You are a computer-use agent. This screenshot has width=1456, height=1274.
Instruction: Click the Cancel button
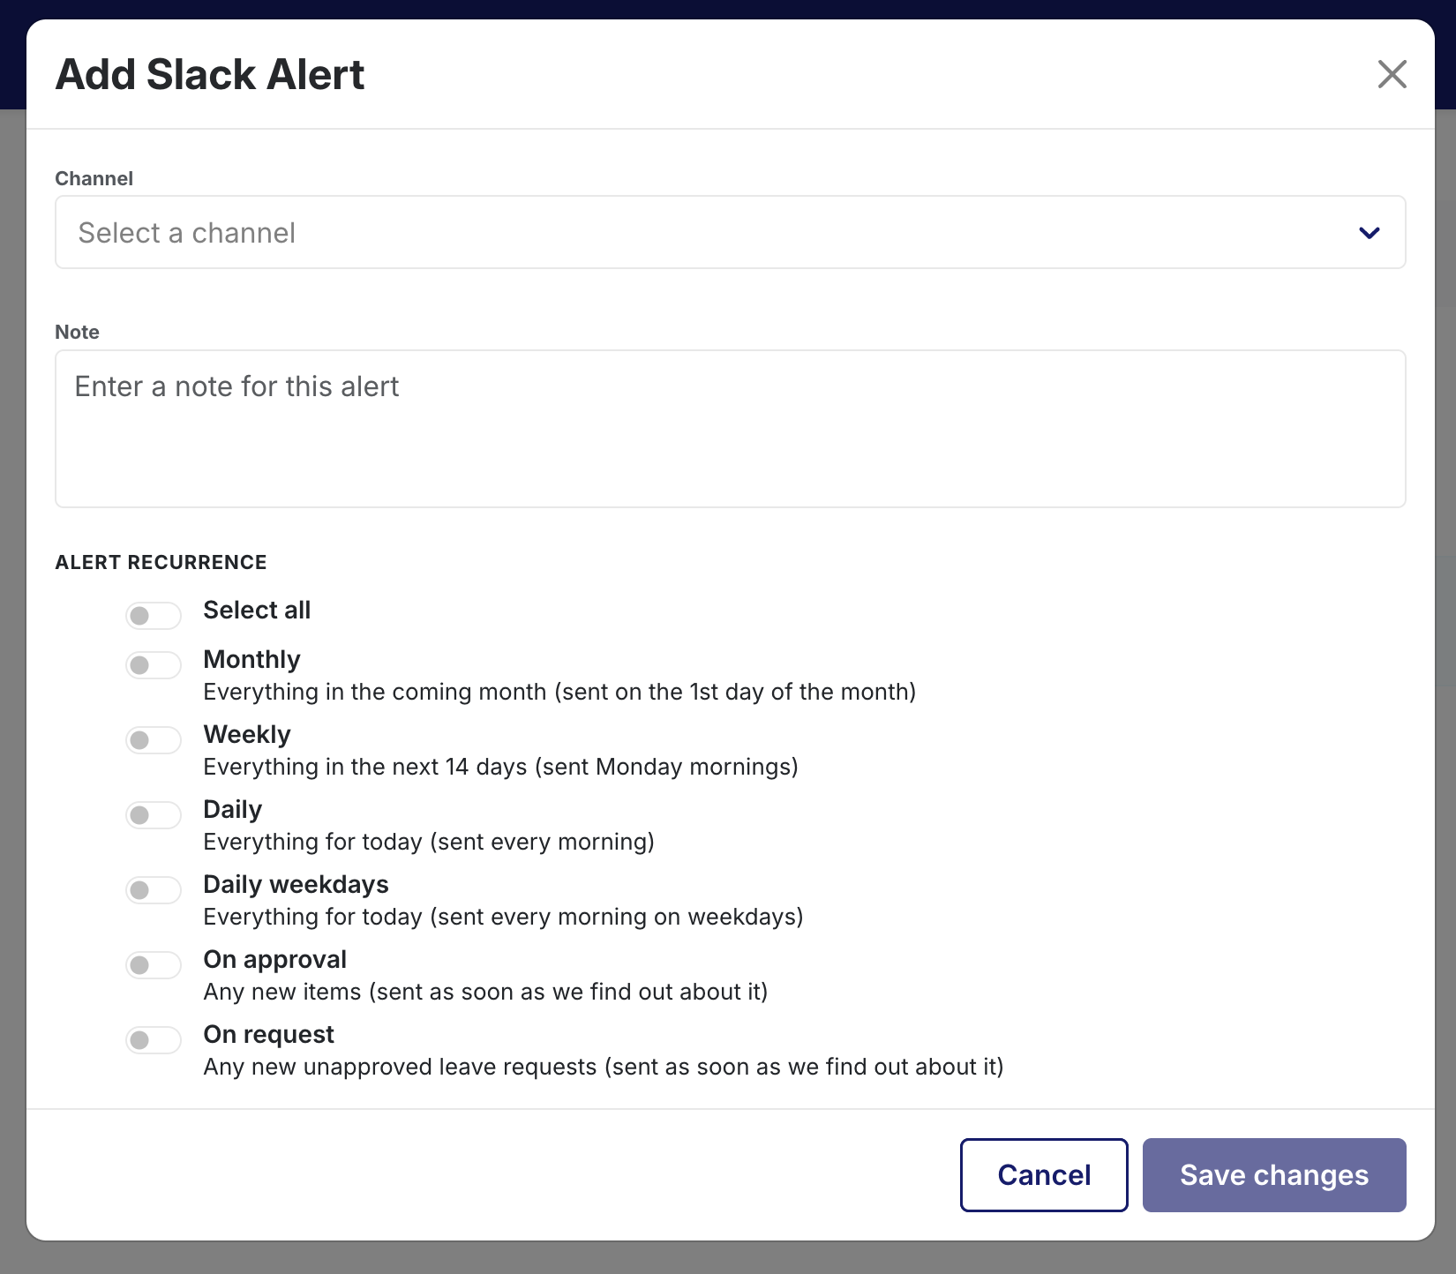[1044, 1175]
